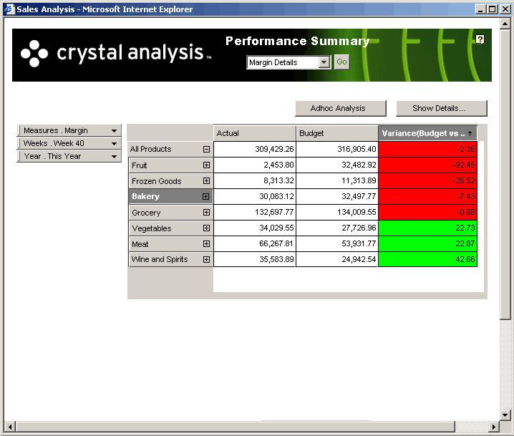
Task: Click the Internet Explorer title bar icon
Action: click(9, 9)
